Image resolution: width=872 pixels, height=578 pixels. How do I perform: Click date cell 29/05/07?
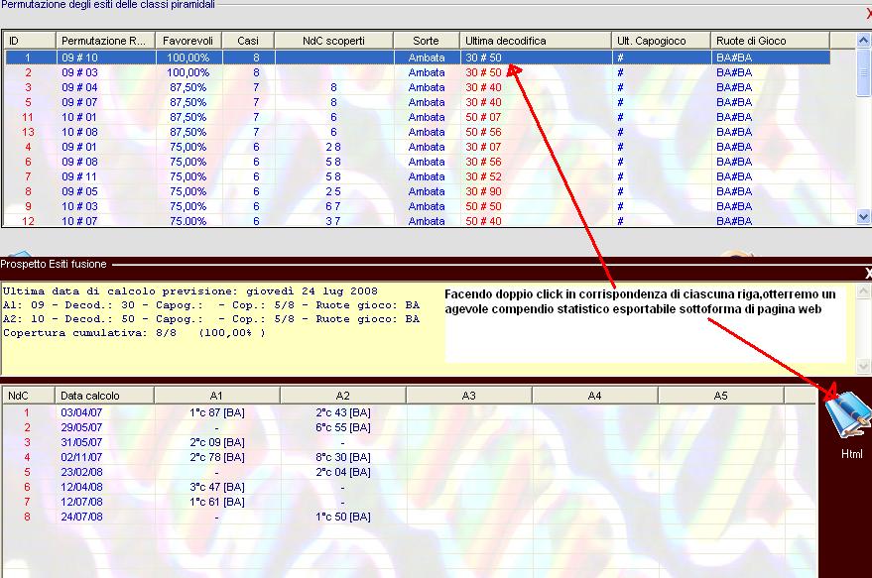coord(81,427)
